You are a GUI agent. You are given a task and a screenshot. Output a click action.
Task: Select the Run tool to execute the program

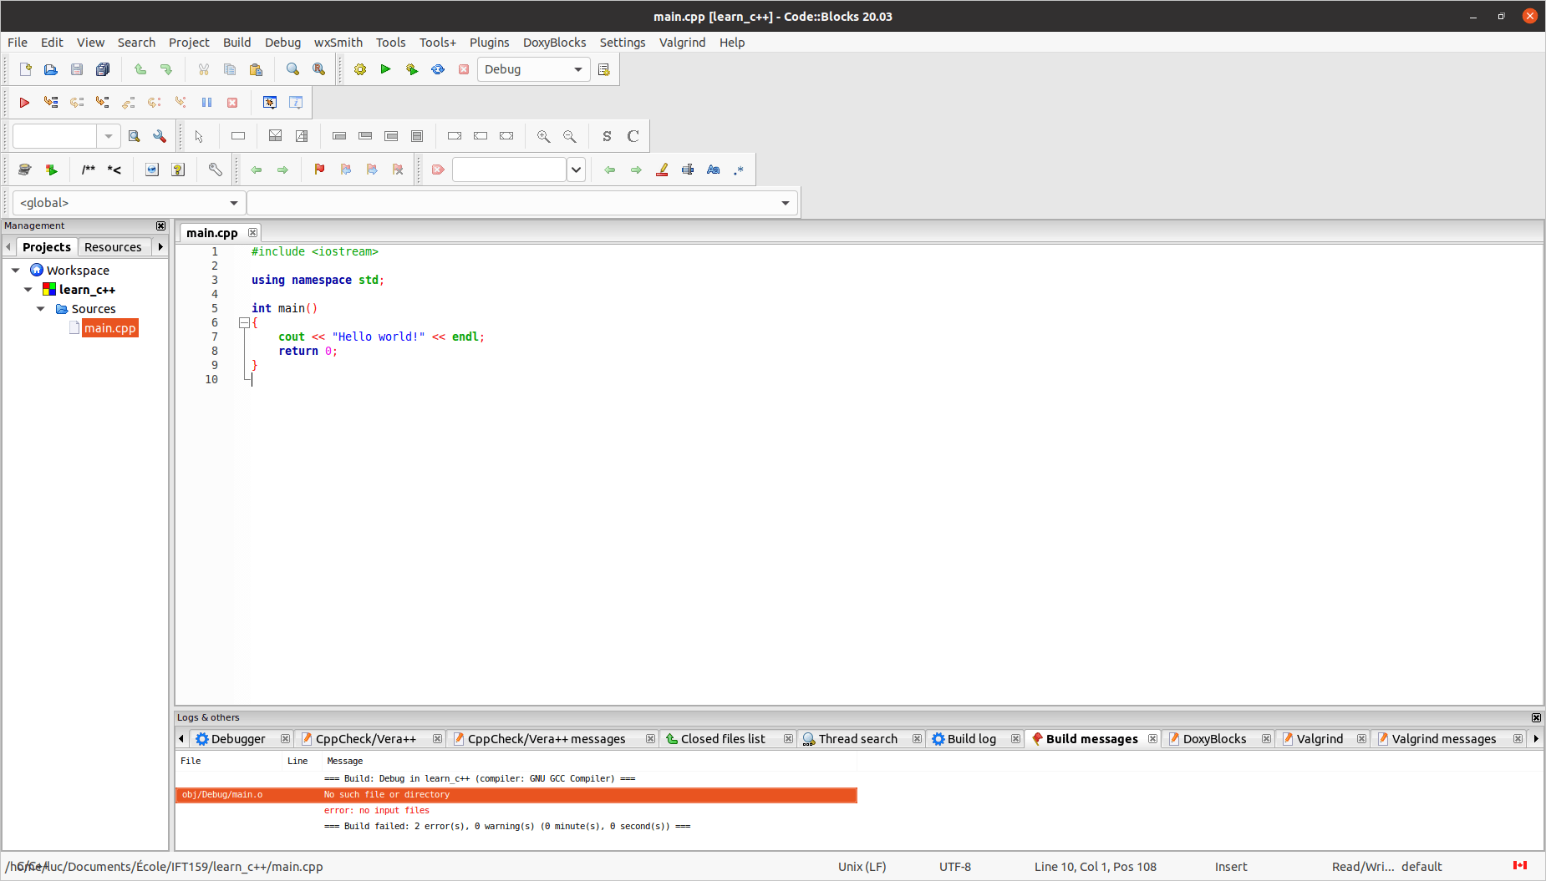pos(385,69)
